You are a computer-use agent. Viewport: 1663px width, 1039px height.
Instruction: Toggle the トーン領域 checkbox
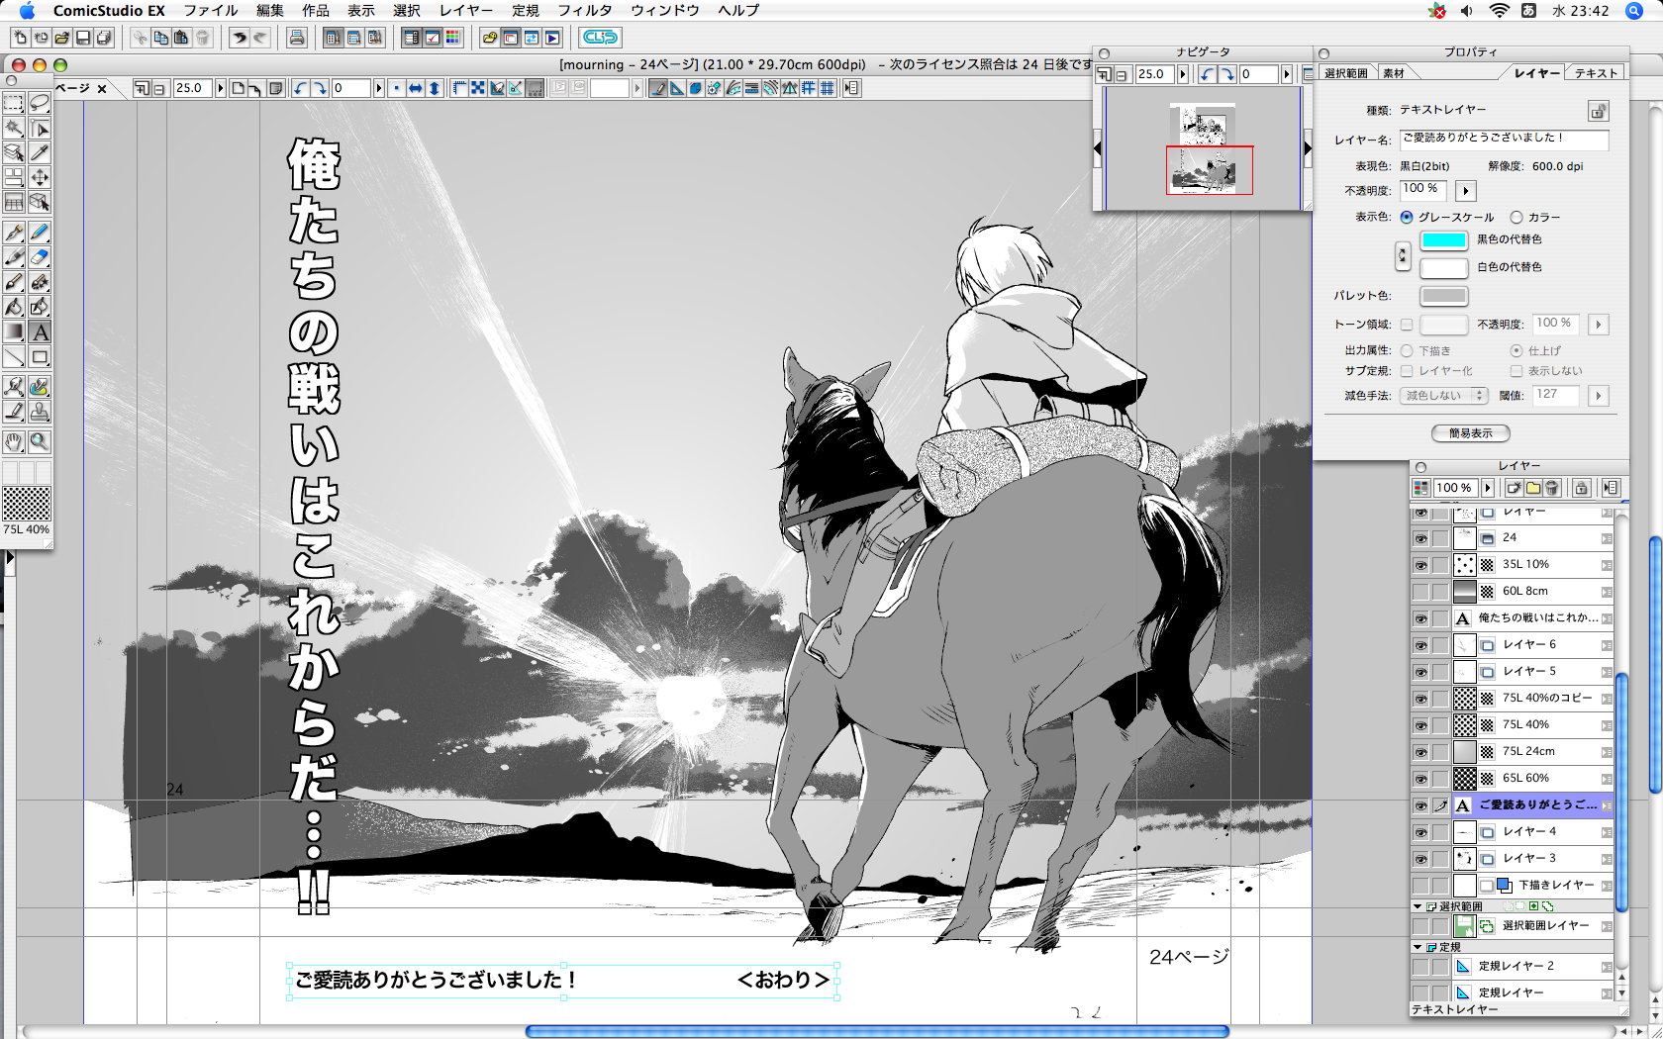click(1407, 325)
